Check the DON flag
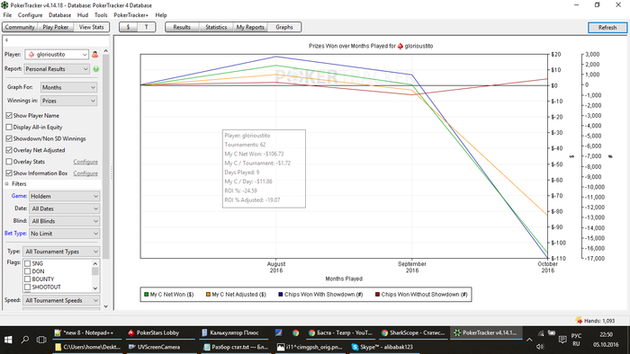The height and width of the screenshot is (354, 630). pos(28,271)
